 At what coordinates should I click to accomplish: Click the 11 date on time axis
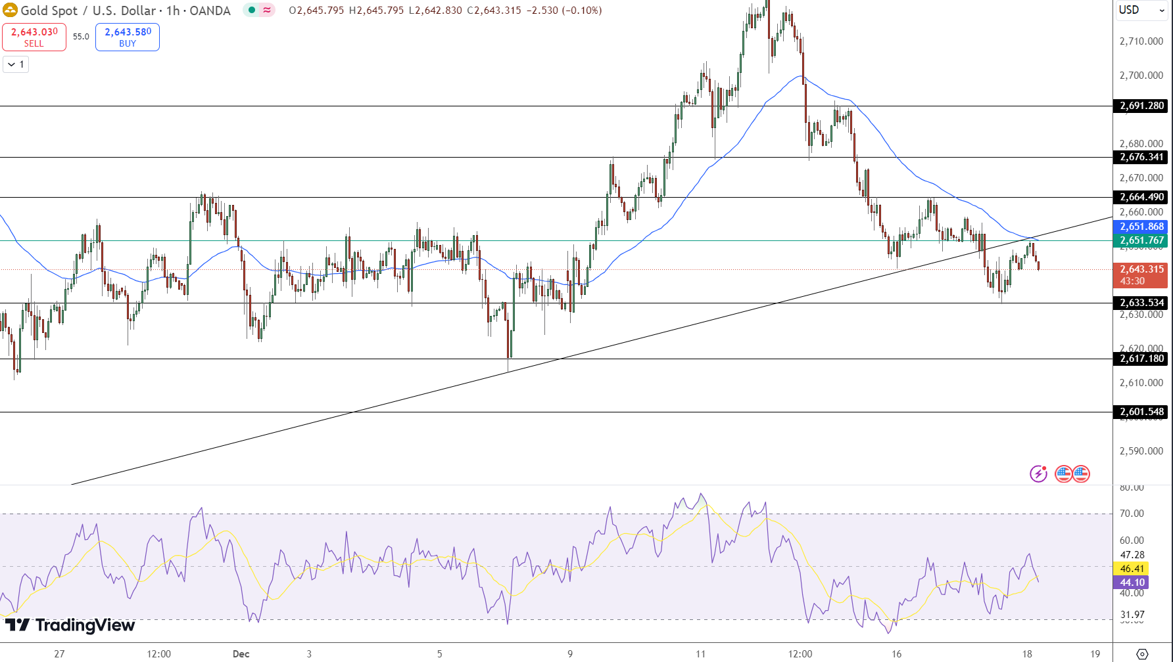701,654
